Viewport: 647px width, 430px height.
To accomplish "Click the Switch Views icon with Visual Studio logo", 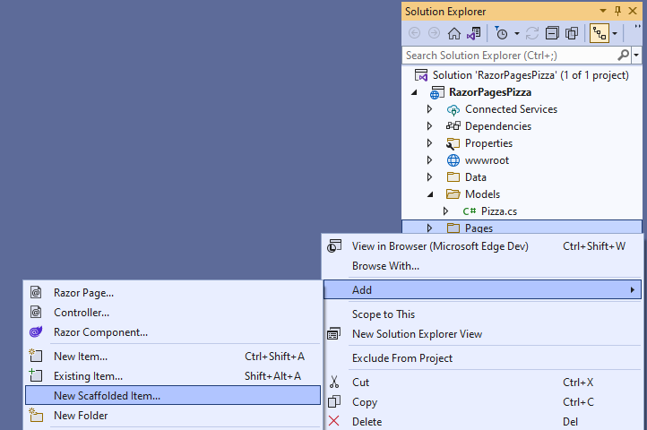I will (473, 33).
